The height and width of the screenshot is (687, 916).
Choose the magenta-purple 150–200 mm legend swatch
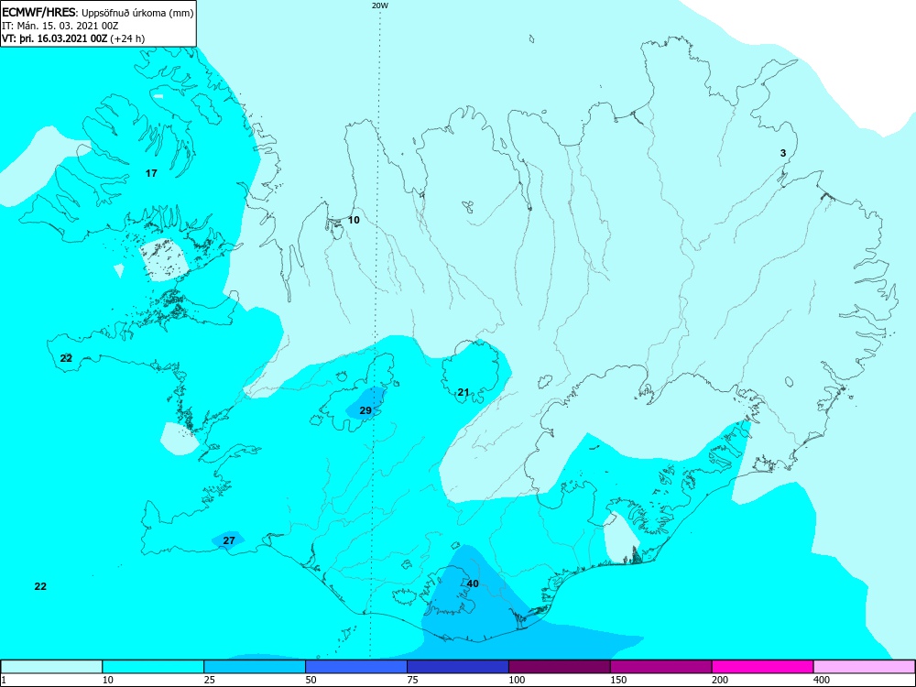point(661,667)
